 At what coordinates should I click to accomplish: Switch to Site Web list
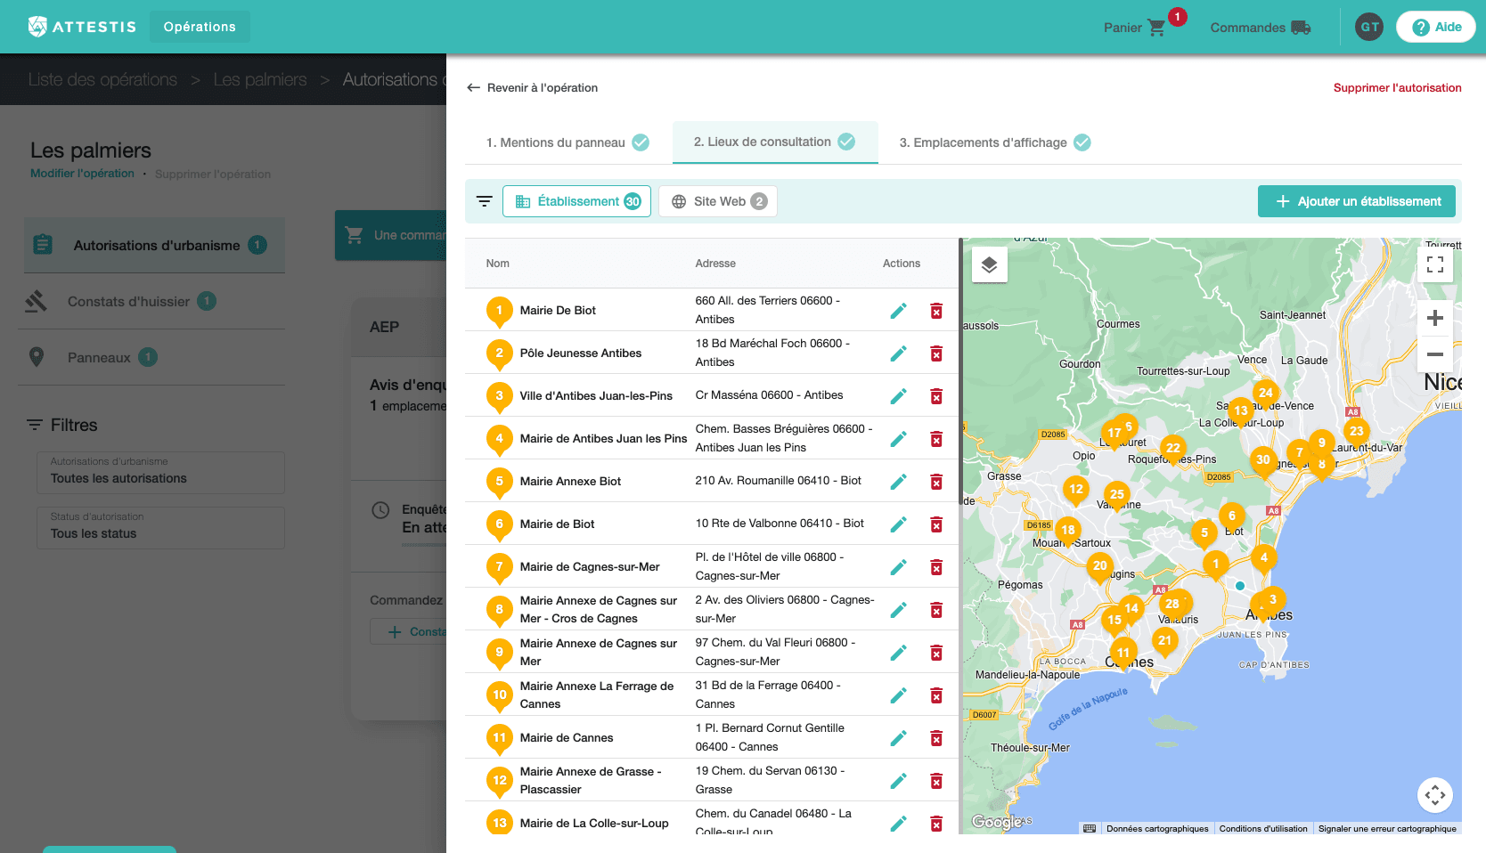(718, 201)
